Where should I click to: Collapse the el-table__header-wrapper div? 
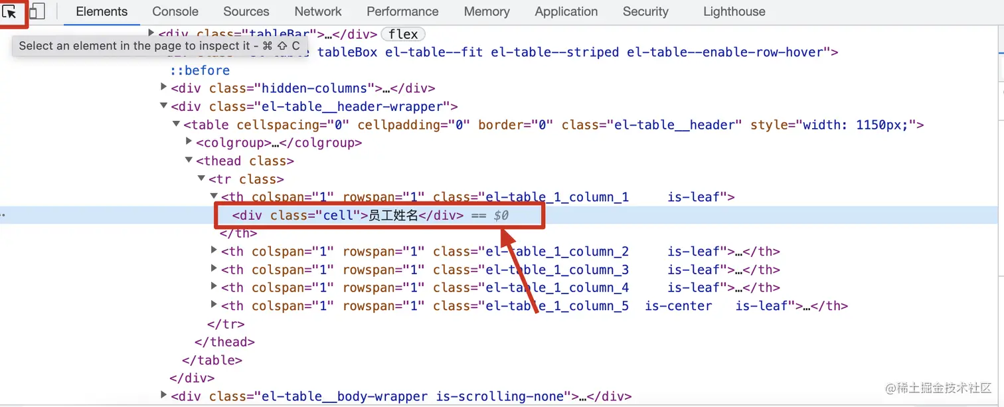point(164,106)
